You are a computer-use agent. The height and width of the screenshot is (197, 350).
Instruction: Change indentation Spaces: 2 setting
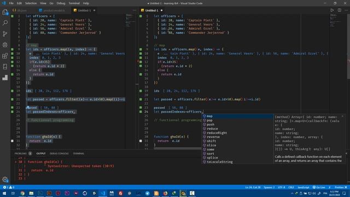pyautogui.click(x=269, y=187)
